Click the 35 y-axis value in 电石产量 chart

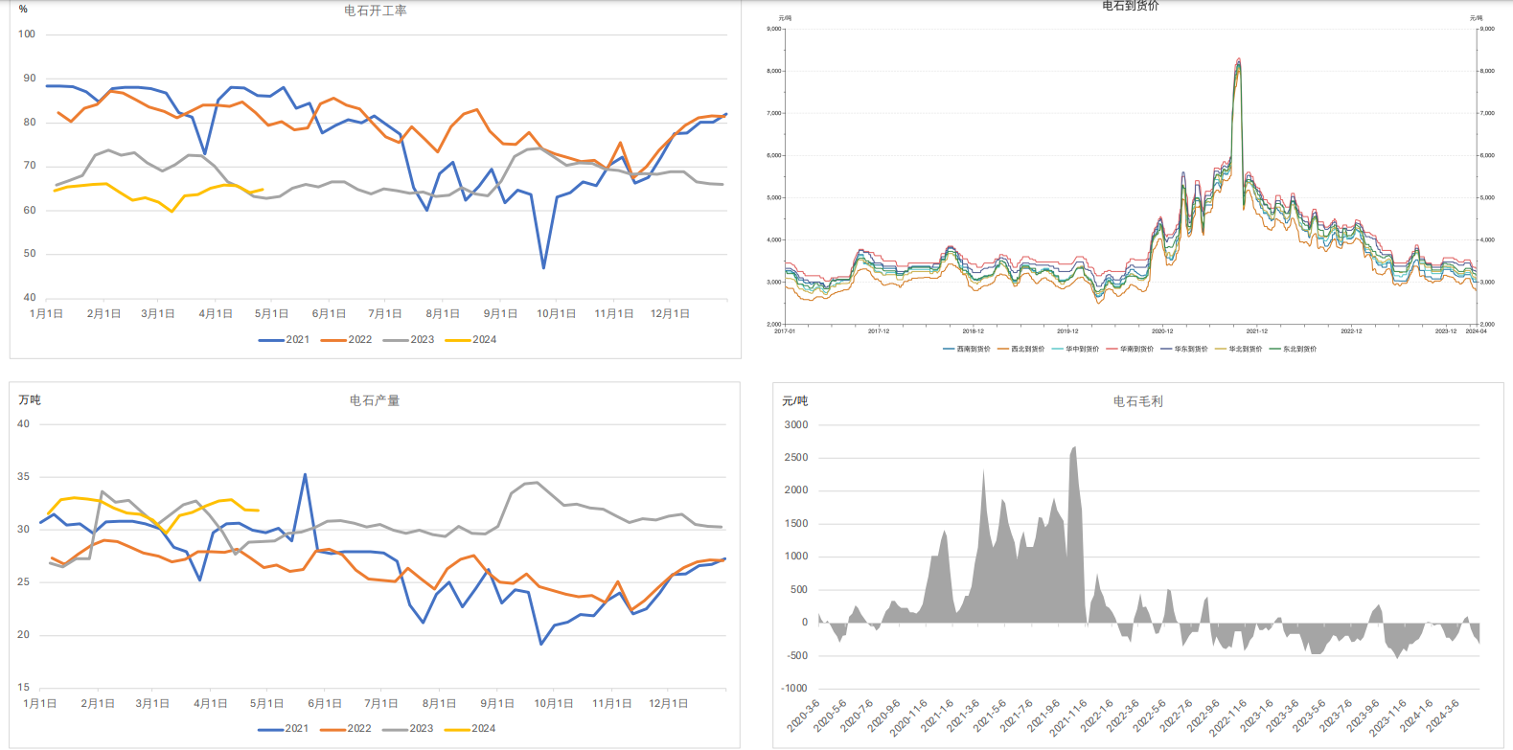[24, 477]
